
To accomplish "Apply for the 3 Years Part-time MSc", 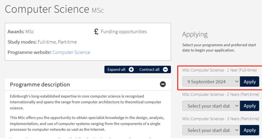I will point(249,130).
